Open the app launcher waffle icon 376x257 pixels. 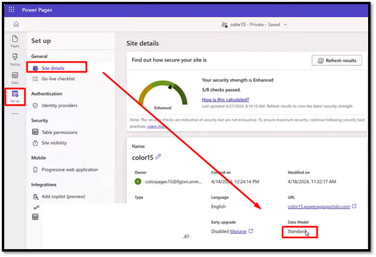[11, 10]
